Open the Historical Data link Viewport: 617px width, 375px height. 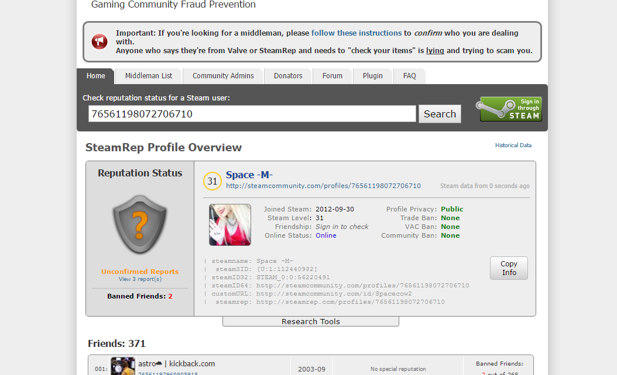point(513,145)
